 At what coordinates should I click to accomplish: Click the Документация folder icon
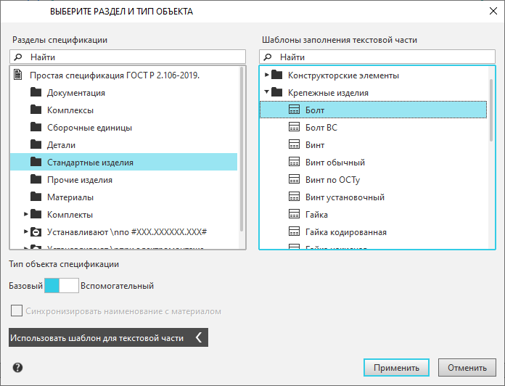tap(36, 92)
